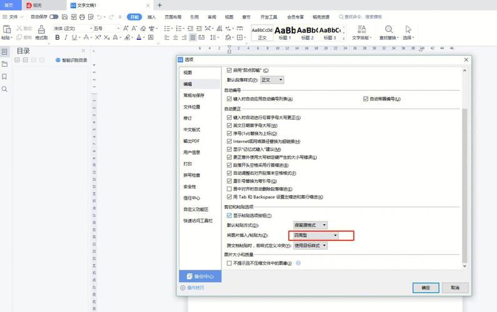Screen dimensions: 497x312
Task: Open the line spacing dropdown
Action: pyautogui.click(x=214, y=37)
